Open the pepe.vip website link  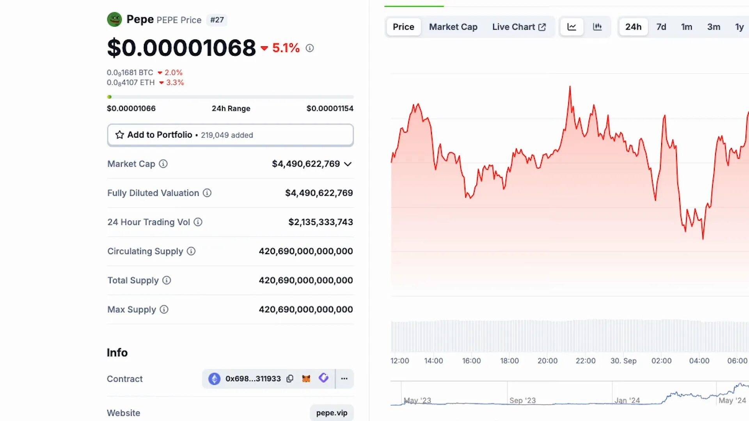[332, 413]
